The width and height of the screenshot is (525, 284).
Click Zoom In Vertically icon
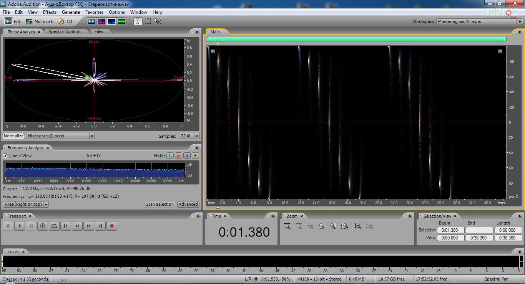[x=358, y=226]
